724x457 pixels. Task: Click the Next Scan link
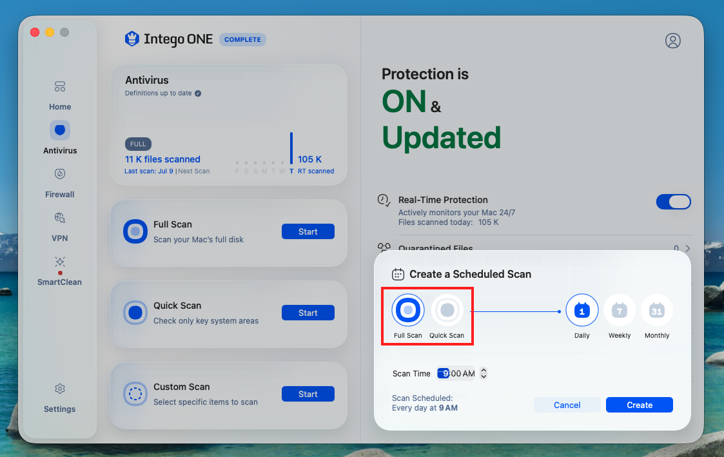[x=194, y=171]
